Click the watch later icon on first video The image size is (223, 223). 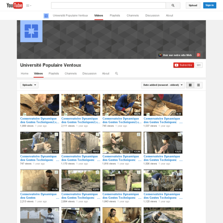[24, 113]
